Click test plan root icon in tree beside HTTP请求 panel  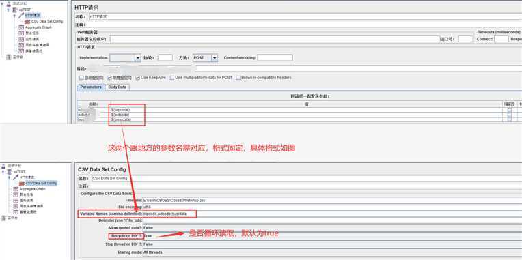tap(9, 4)
